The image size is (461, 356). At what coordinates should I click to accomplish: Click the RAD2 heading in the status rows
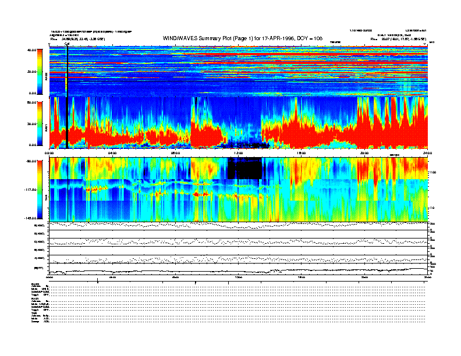tap(36, 284)
